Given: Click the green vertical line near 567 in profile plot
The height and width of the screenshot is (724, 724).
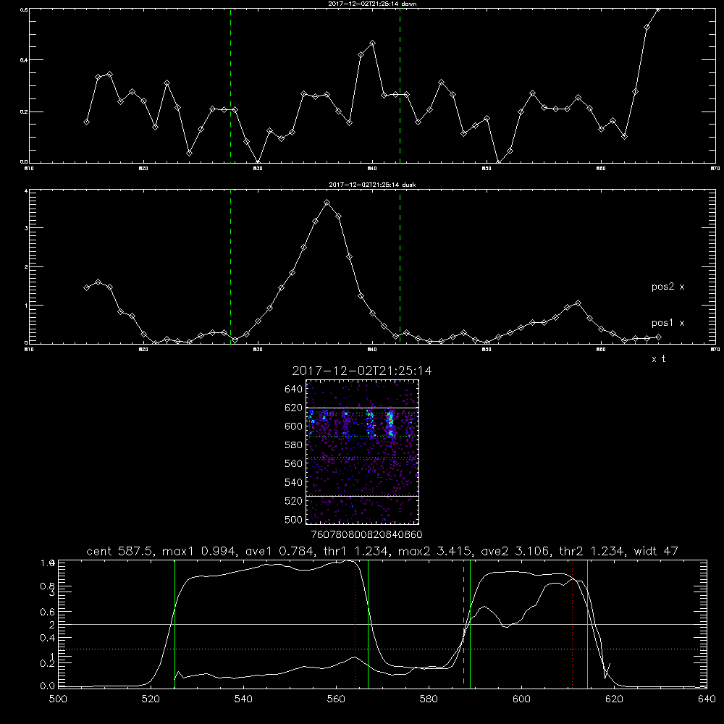Looking at the screenshot, I should pos(368,623).
